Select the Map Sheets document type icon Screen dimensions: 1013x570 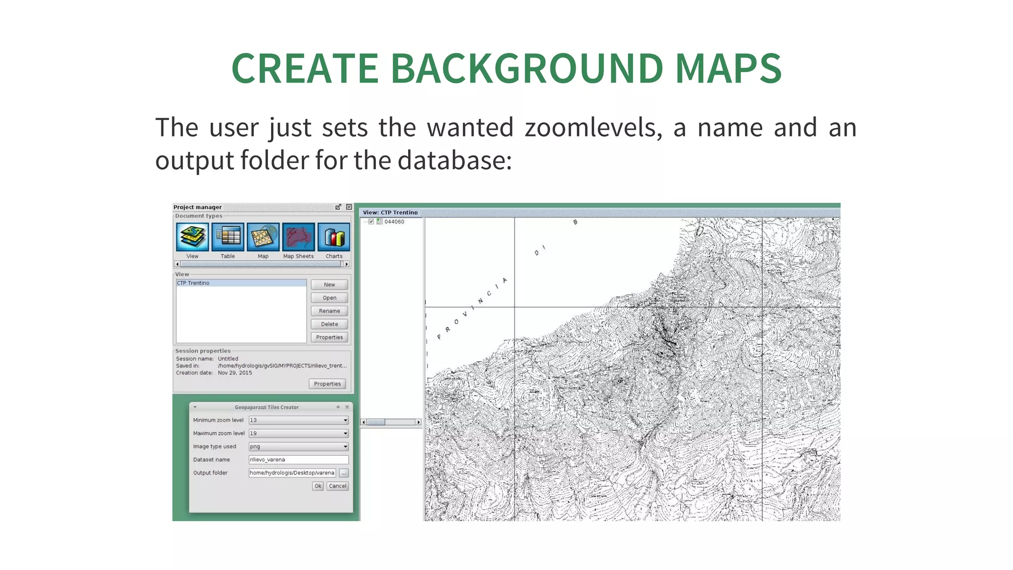[298, 237]
